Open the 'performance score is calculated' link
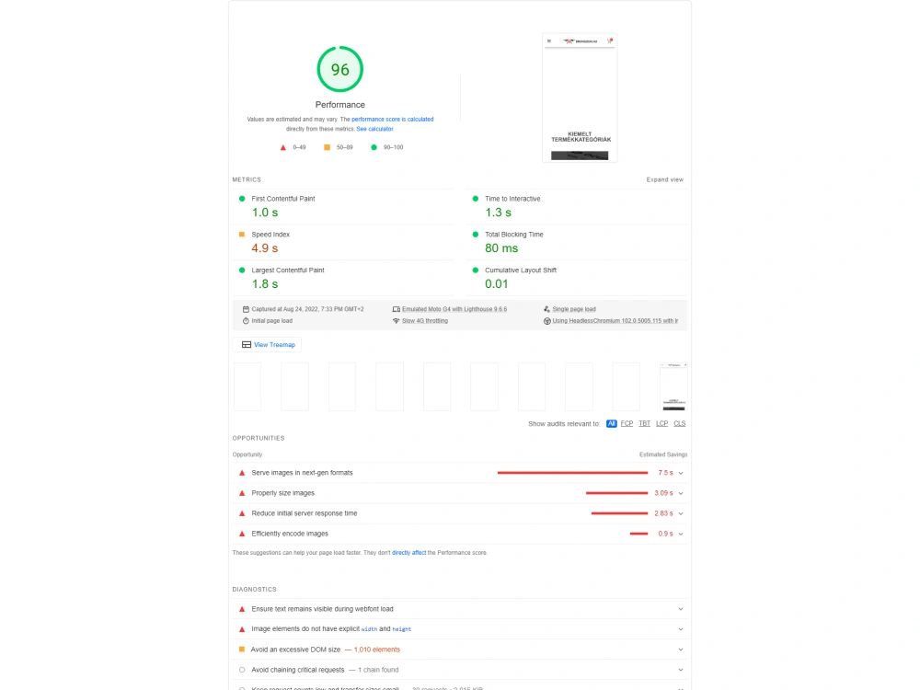The width and height of the screenshot is (920, 690). (x=393, y=119)
